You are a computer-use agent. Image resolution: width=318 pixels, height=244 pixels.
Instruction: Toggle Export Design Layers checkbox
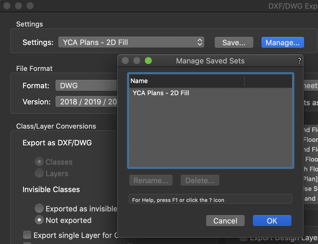click(x=244, y=239)
